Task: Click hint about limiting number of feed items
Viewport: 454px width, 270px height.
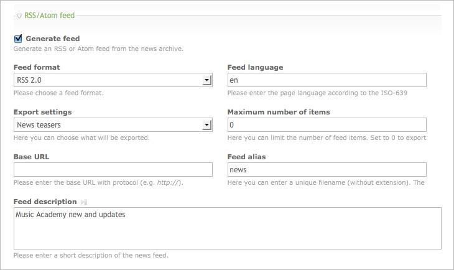Action: [327, 137]
